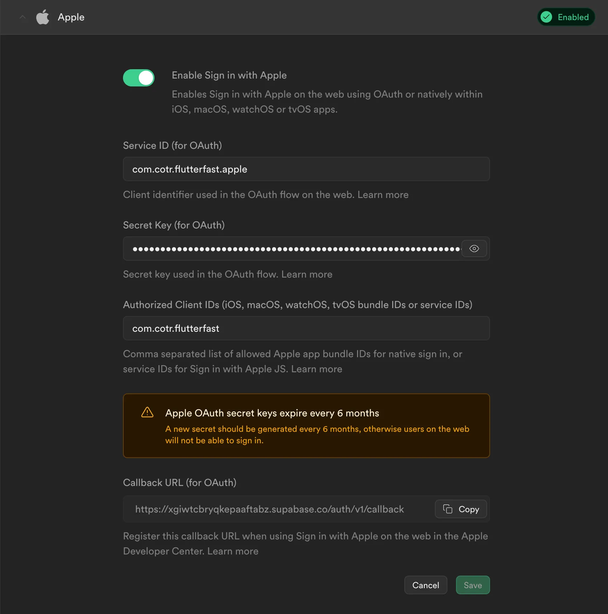Open Learn more about callback URL registration
The image size is (608, 614).
tap(233, 551)
